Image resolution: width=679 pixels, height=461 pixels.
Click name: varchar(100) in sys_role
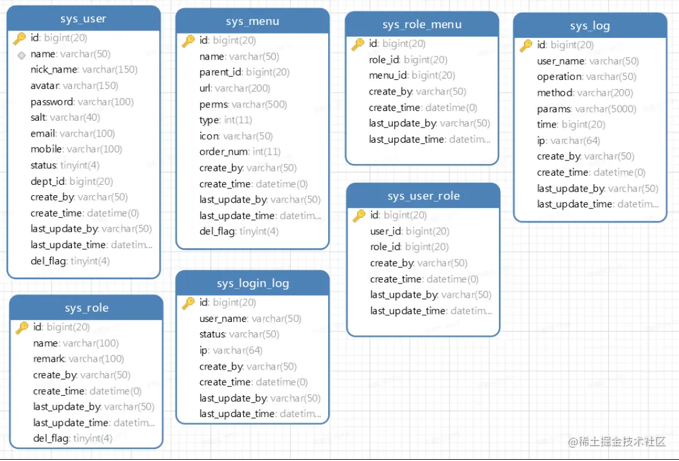[76, 343]
